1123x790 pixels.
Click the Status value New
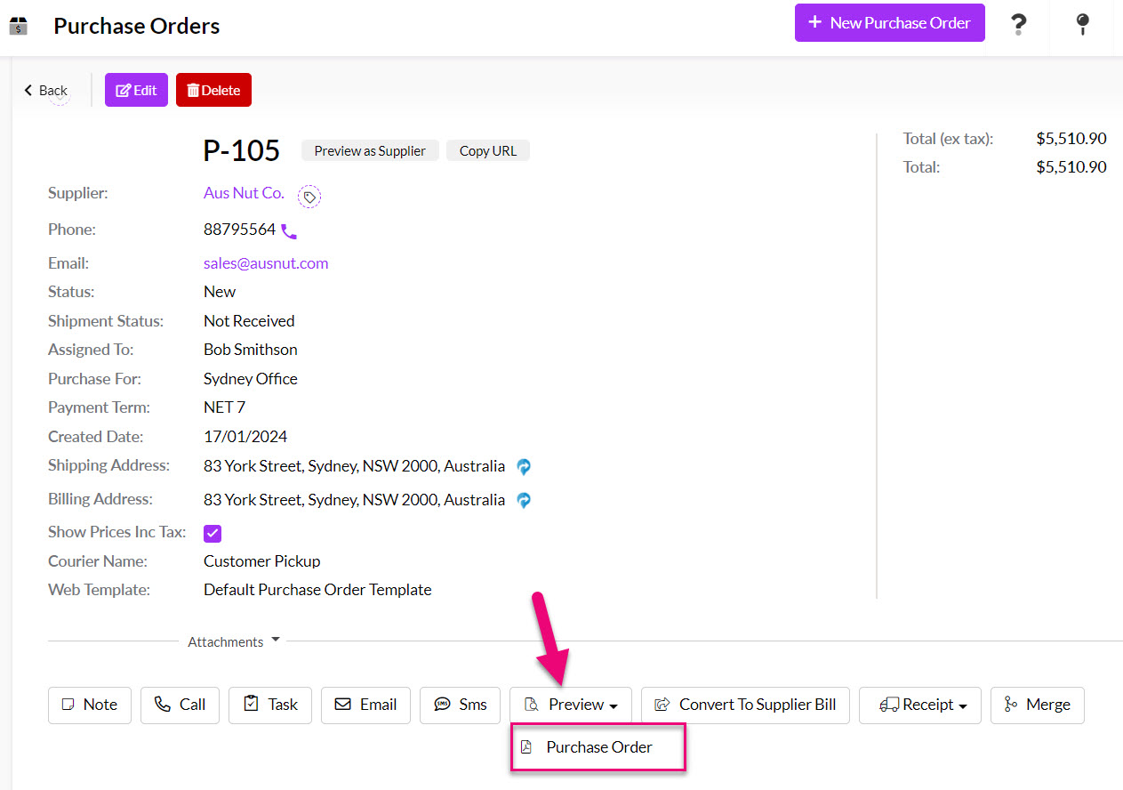(x=220, y=292)
